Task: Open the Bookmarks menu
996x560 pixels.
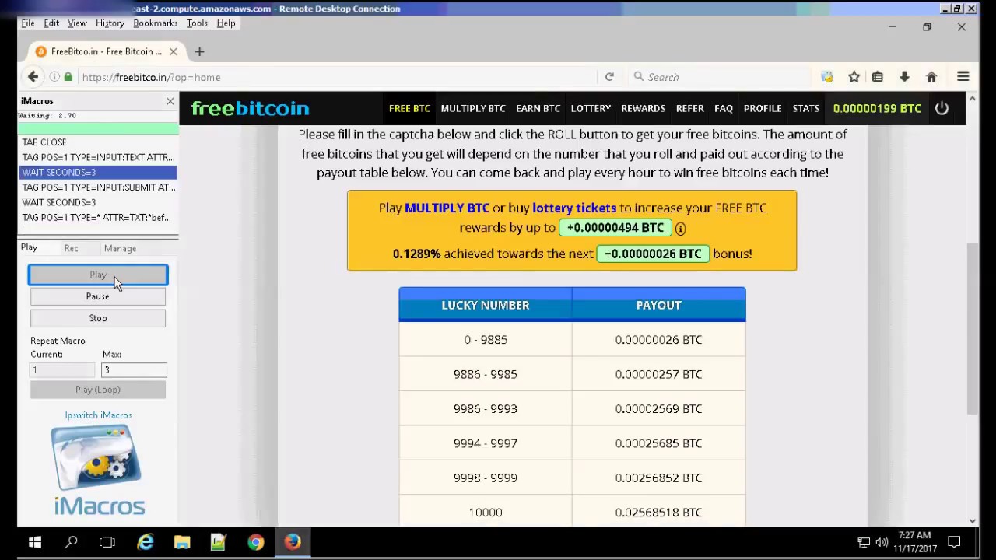Action: [x=155, y=23]
